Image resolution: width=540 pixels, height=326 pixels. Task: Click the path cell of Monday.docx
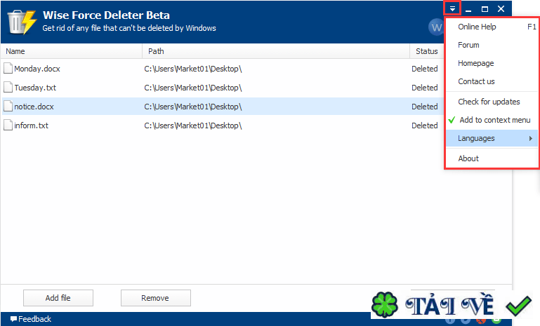click(193, 69)
